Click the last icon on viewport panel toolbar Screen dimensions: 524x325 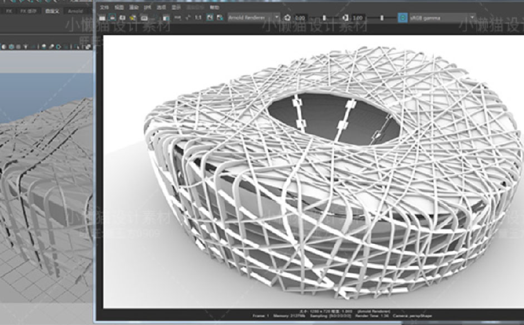pos(88,47)
